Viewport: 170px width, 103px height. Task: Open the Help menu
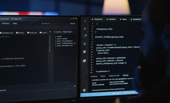pos(15,23)
